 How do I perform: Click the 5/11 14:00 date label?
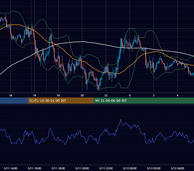(11, 168)
